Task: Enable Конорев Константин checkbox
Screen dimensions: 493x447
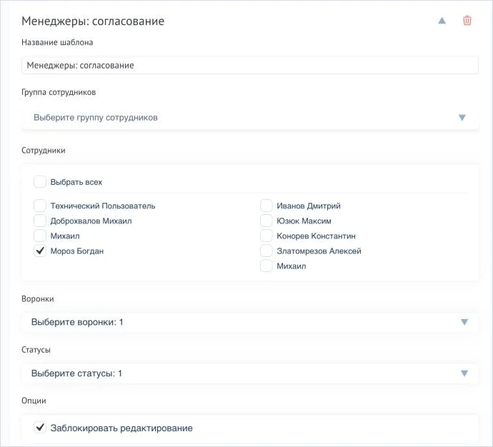Action: tap(266, 236)
